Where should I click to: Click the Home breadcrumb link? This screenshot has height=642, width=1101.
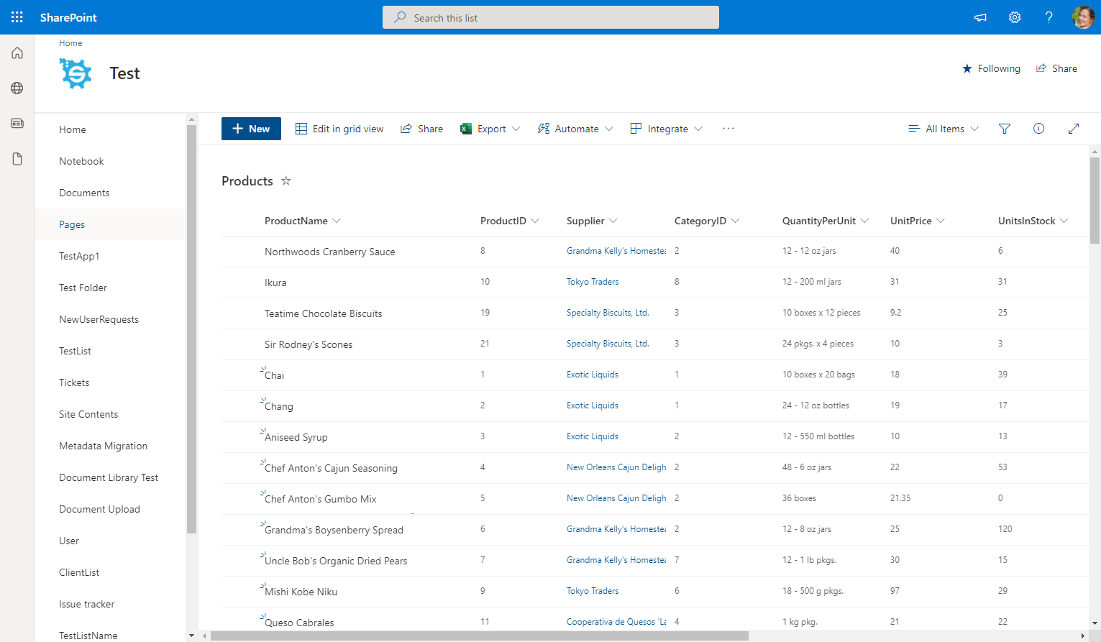point(70,43)
